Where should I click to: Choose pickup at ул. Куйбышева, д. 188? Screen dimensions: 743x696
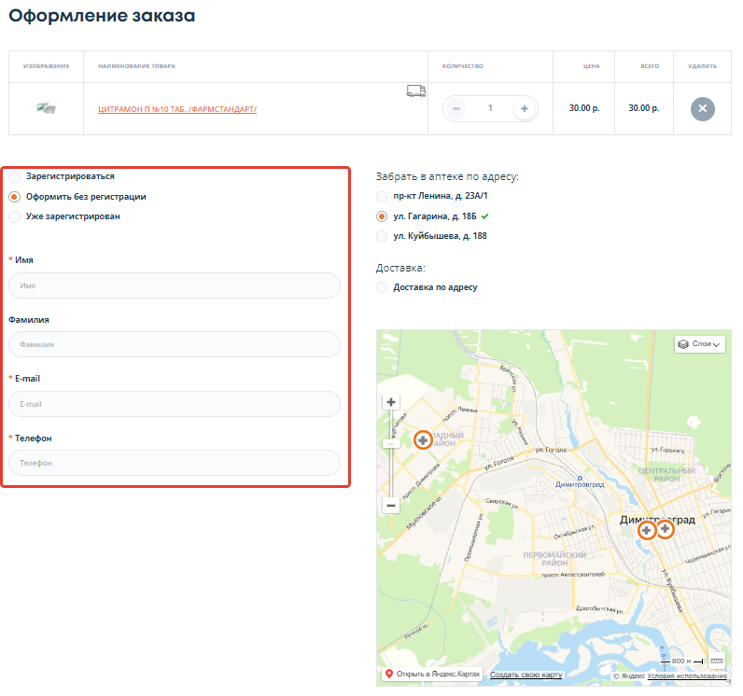coord(381,236)
